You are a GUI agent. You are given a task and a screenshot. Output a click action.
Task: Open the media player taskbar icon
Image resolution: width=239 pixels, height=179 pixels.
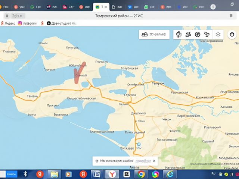coord(68,174)
